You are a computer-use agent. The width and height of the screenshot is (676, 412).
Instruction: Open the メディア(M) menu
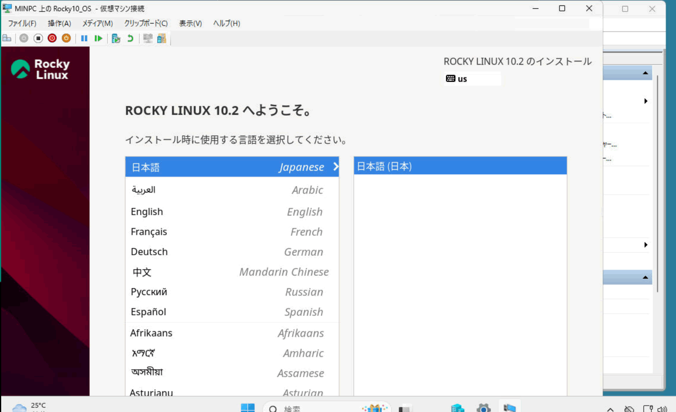point(97,23)
